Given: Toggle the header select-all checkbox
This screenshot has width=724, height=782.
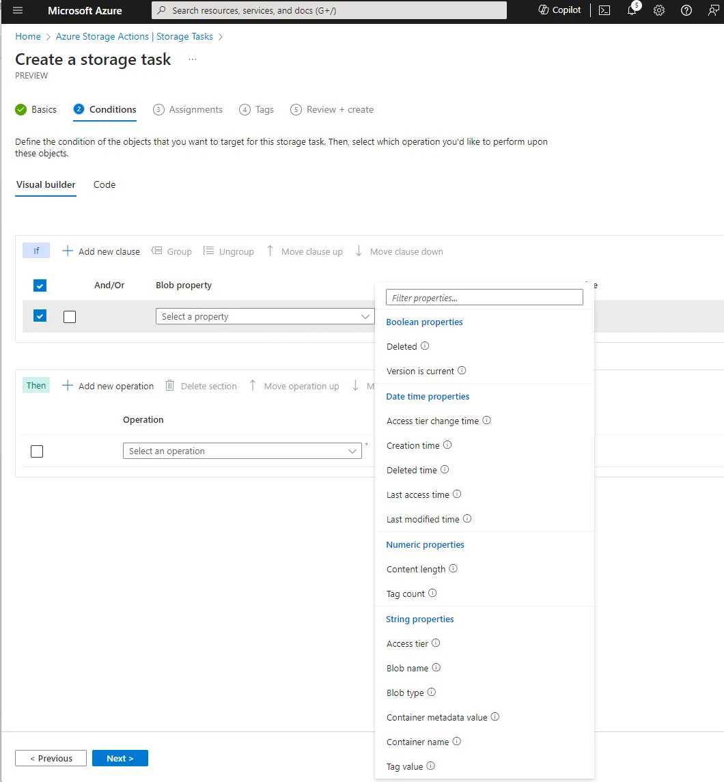Looking at the screenshot, I should (40, 285).
